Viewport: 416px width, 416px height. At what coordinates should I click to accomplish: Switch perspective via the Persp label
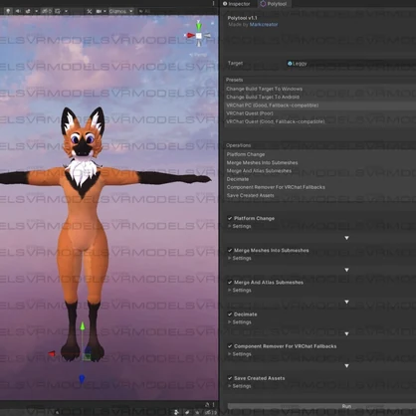pos(199,55)
